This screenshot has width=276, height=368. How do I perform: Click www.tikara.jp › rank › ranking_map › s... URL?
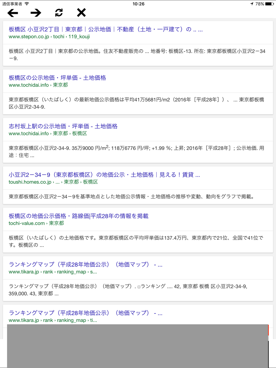tap(53, 272)
